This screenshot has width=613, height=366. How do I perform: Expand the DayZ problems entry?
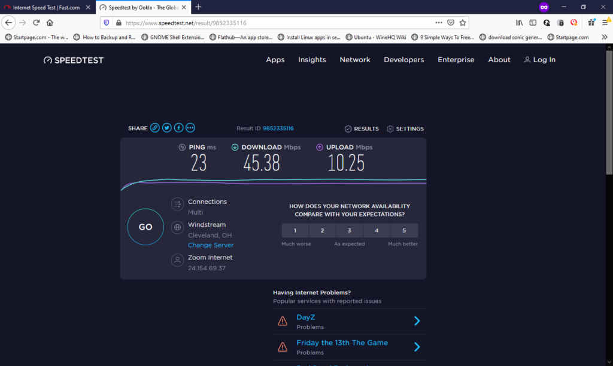(x=417, y=321)
